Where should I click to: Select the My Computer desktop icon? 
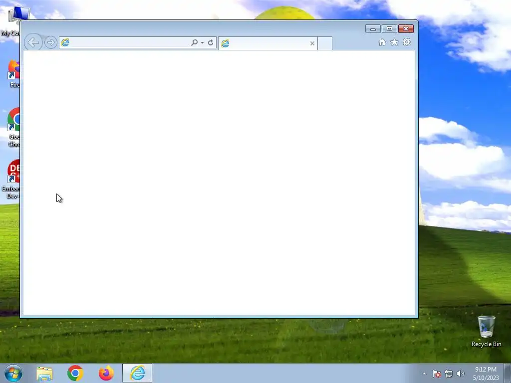(x=11, y=21)
